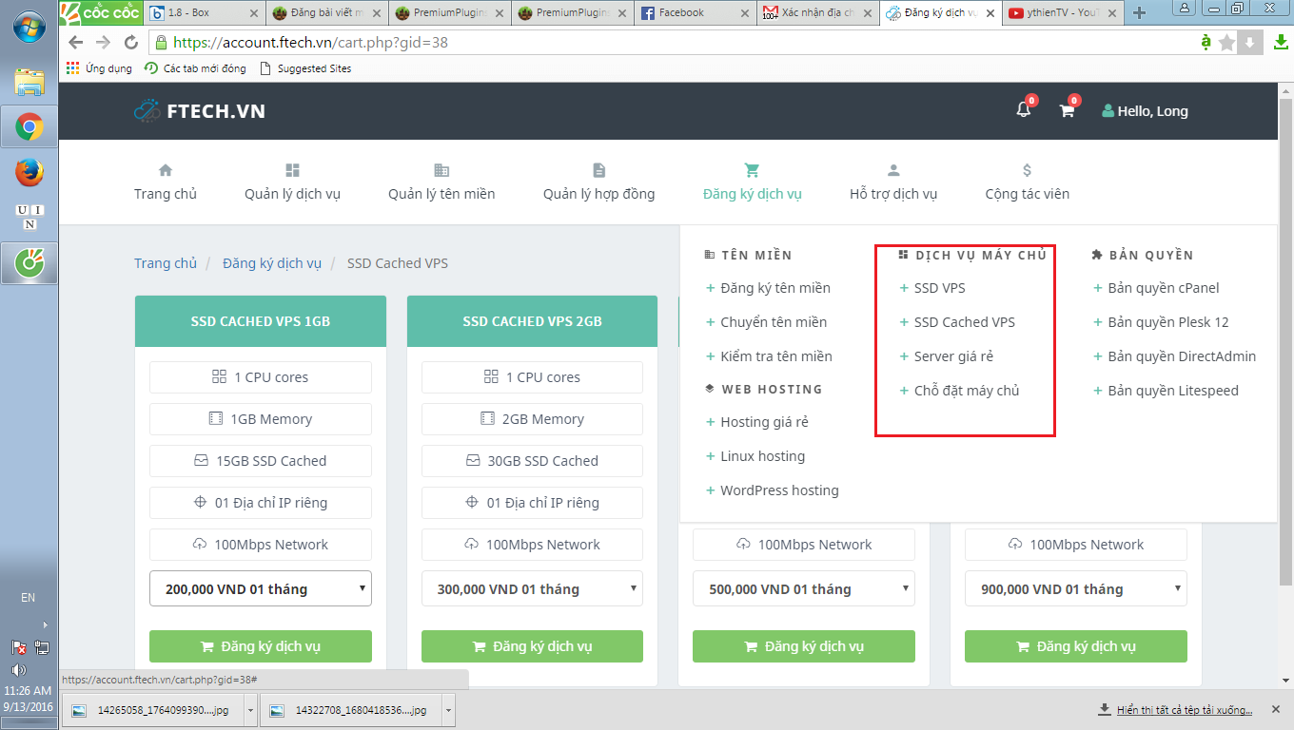Switch to the ythienTV YouTube tab
This screenshot has height=730, width=1294.
1063,13
